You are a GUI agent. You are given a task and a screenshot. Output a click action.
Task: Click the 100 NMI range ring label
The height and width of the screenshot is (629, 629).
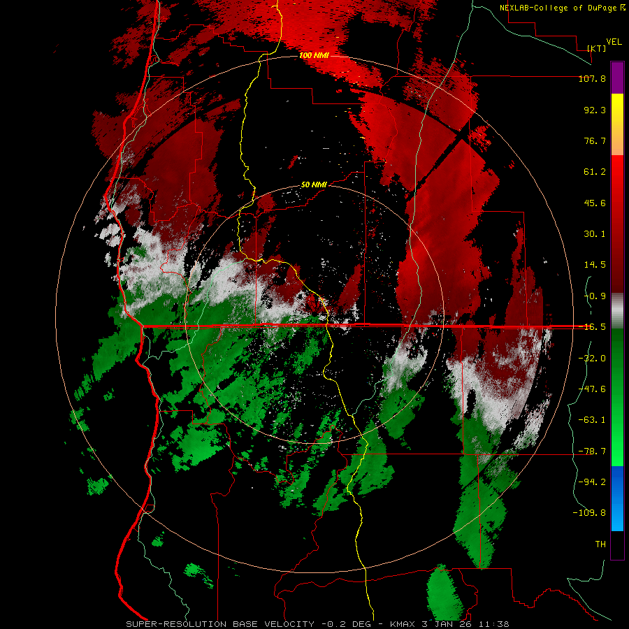tap(314, 55)
